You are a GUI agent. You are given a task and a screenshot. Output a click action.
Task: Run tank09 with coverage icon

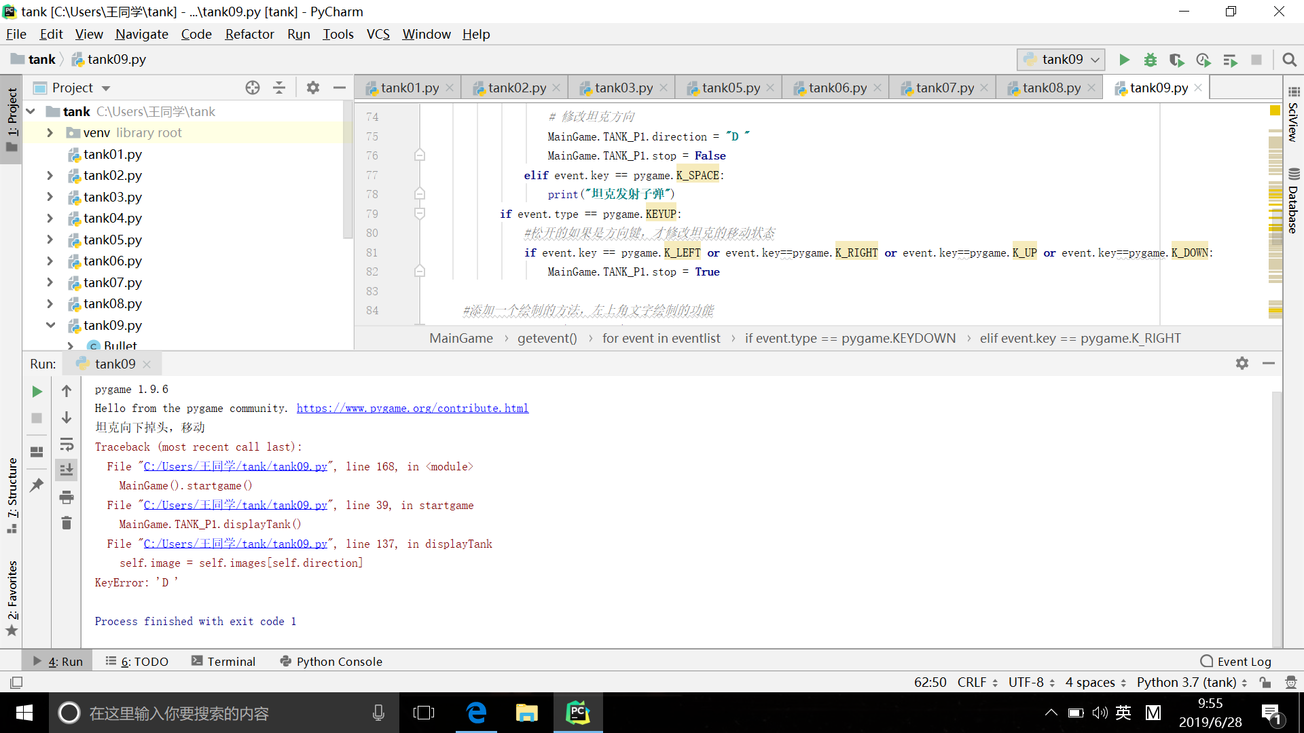1176,60
